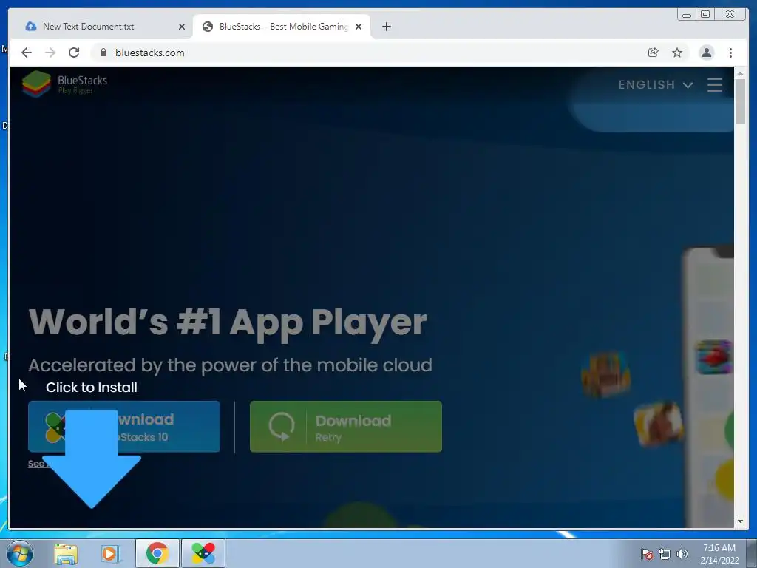The width and height of the screenshot is (757, 568).
Task: Open the hamburger menu on website
Action: tap(715, 84)
